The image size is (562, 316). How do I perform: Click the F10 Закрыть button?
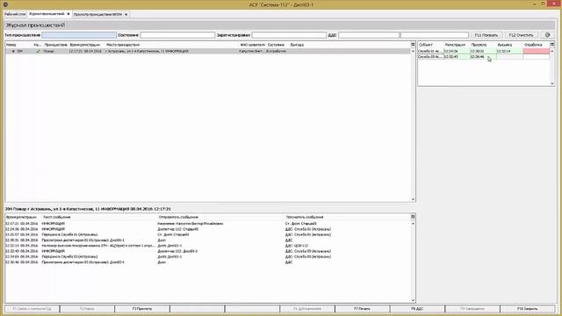coord(527,308)
